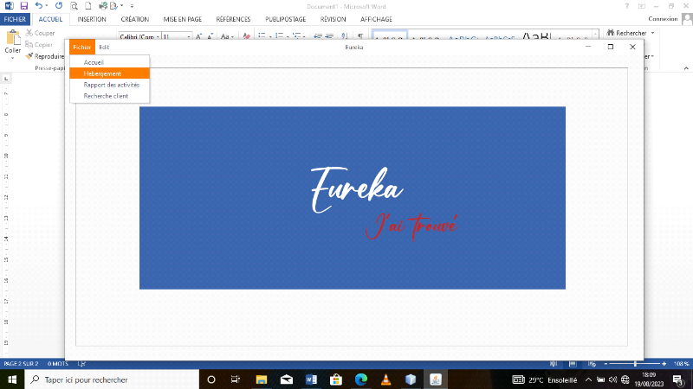Switch to the INSERTION ribbon tab

(x=92, y=19)
